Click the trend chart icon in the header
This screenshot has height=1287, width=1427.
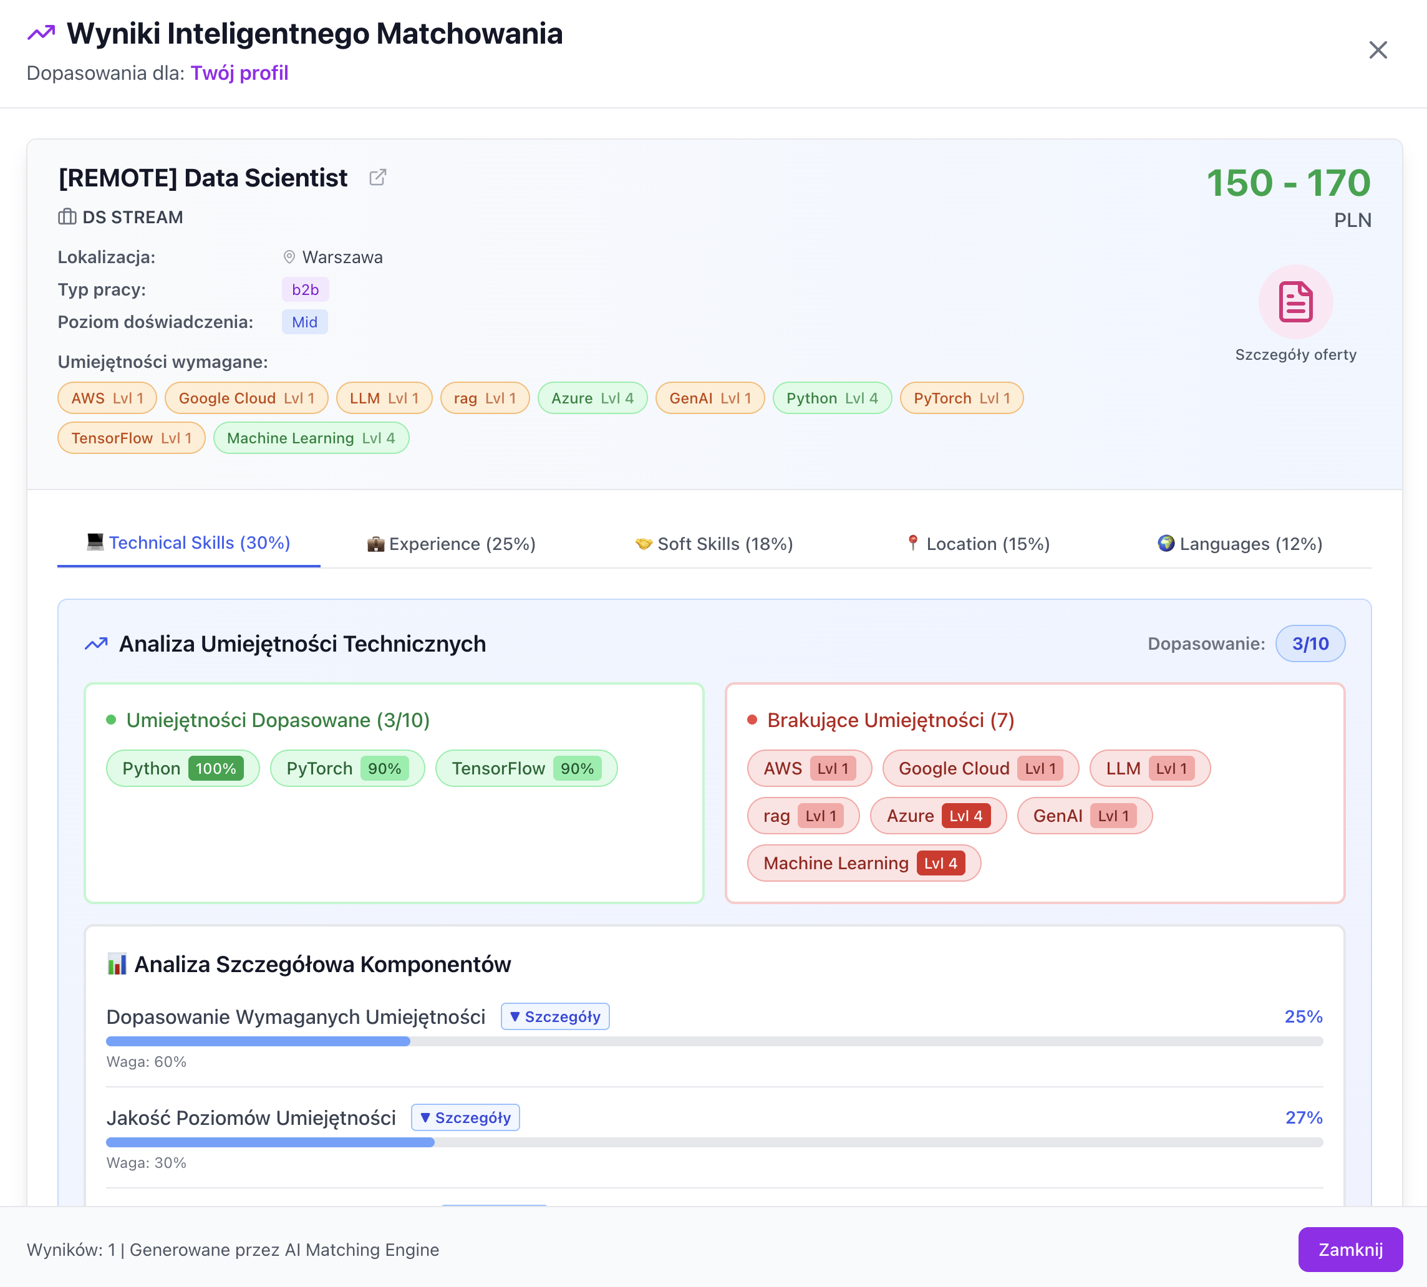coord(41,32)
